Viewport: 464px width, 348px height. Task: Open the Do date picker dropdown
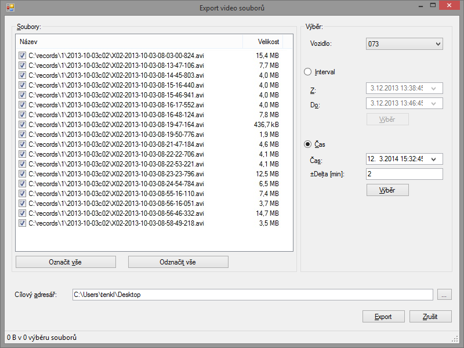(434, 103)
